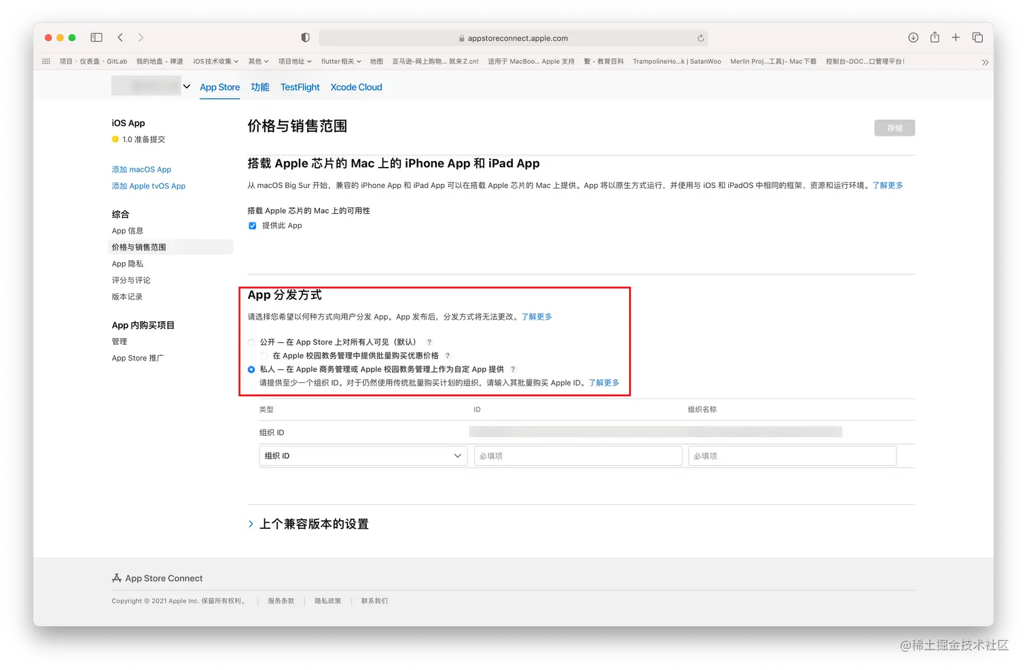Click the 存储 save button

point(895,128)
